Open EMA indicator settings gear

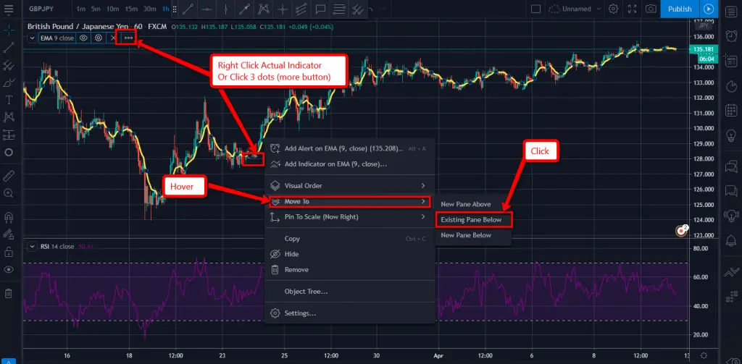click(99, 38)
